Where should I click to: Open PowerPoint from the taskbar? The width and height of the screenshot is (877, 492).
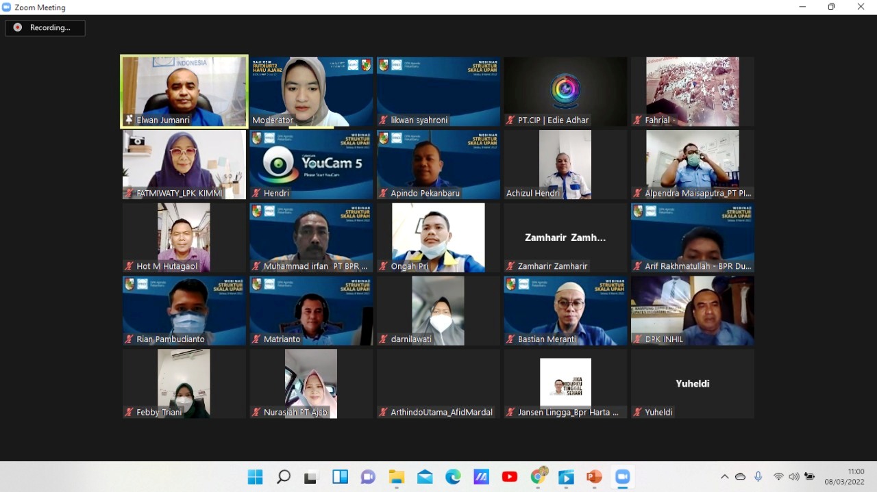(594, 477)
